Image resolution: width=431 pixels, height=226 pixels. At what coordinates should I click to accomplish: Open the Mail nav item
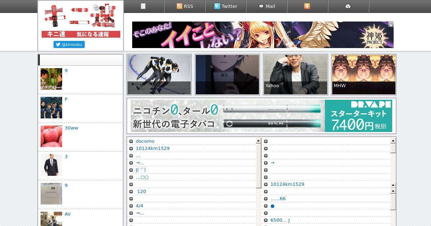(x=267, y=6)
